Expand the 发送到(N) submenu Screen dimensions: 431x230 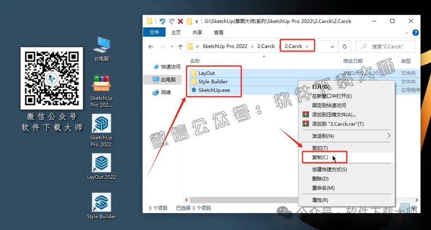tap(347, 136)
